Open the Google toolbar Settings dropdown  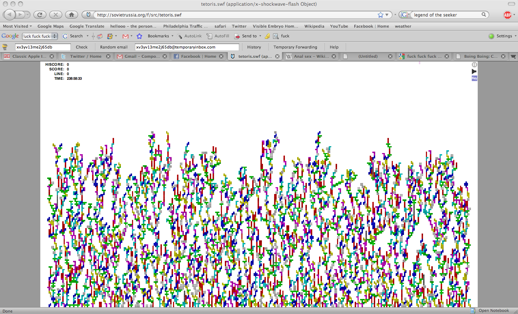point(504,36)
